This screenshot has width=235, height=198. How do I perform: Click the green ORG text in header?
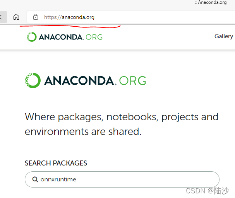point(94,37)
